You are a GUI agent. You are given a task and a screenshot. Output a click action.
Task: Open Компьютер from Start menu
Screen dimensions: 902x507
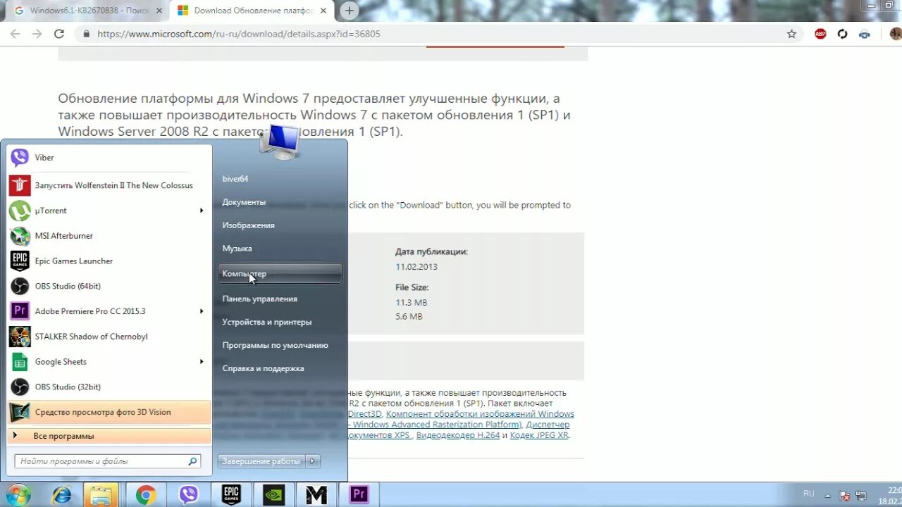(280, 274)
